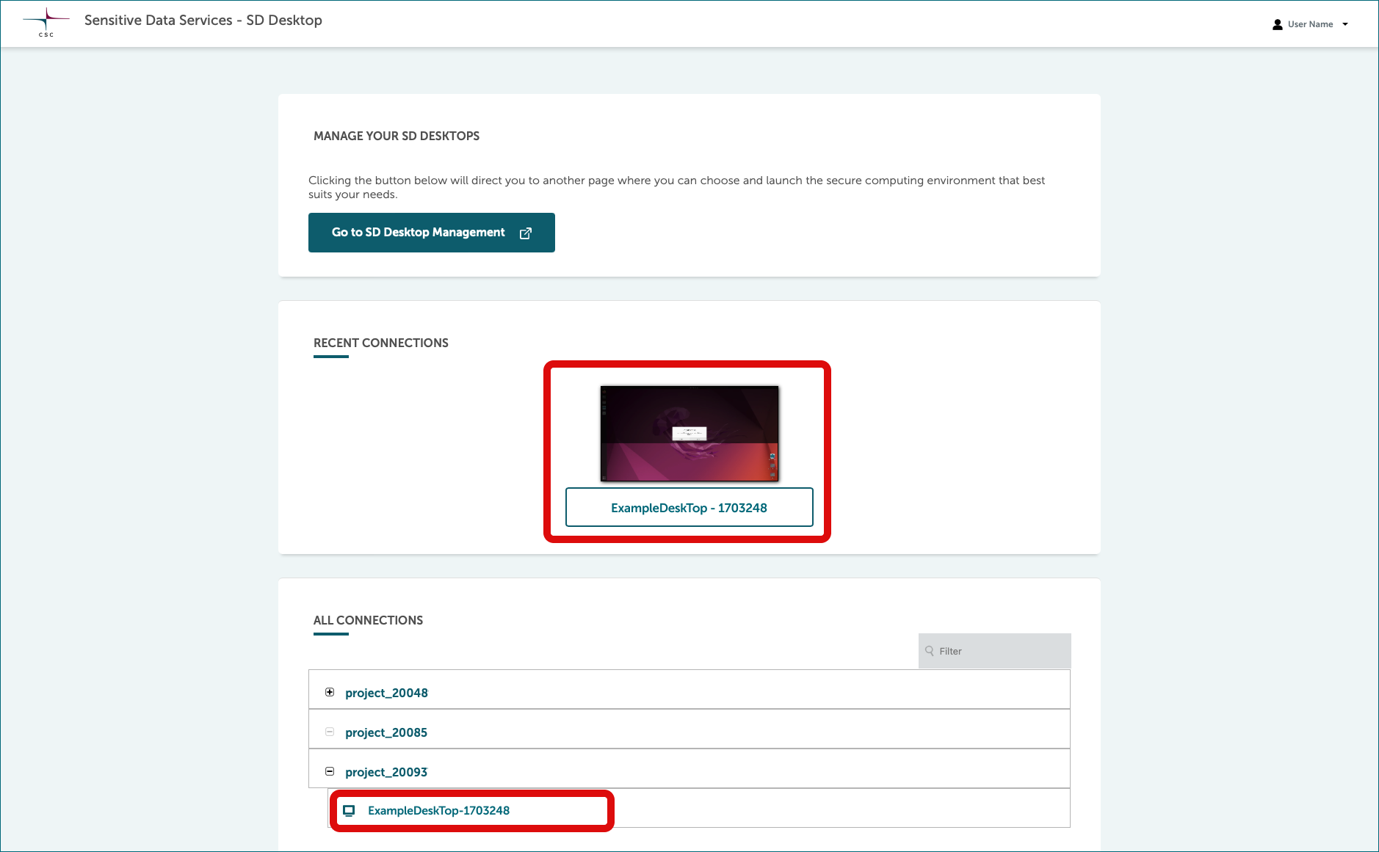The height and width of the screenshot is (852, 1379).
Task: Click ExampleDeskTop - 1703248 recent connection button
Action: click(x=689, y=507)
